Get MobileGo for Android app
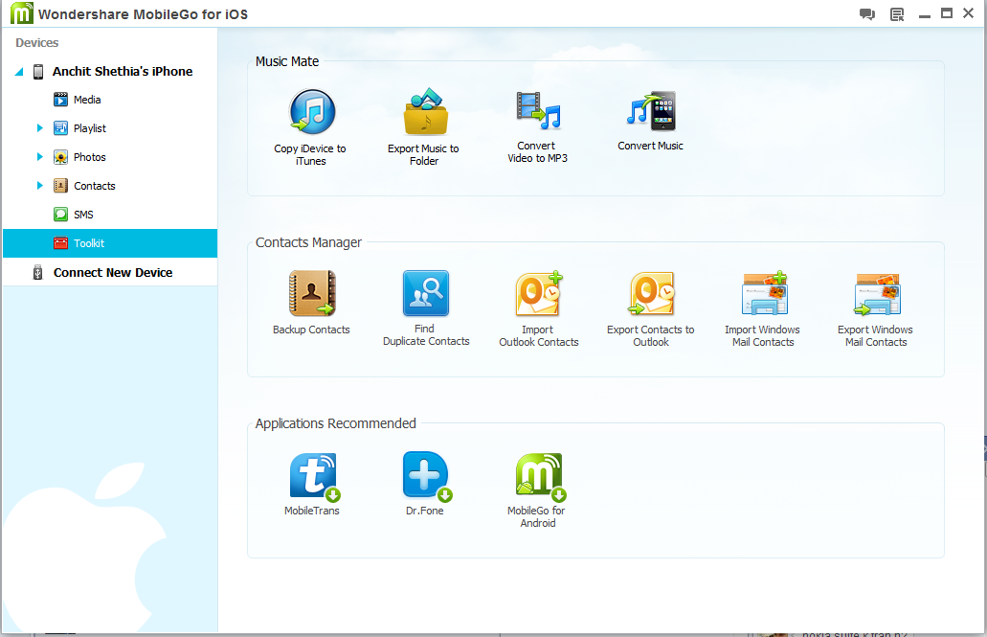This screenshot has width=987, height=637. 538,490
